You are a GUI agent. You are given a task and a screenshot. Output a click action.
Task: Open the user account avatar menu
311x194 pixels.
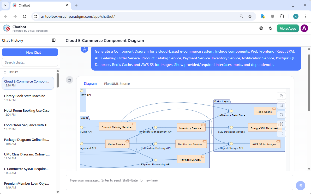click(x=304, y=28)
